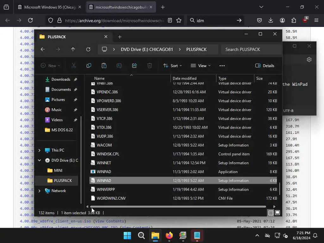The height and width of the screenshot is (243, 324).
Task: Copy the selected item using toolbar icon
Action: click(x=89, y=66)
